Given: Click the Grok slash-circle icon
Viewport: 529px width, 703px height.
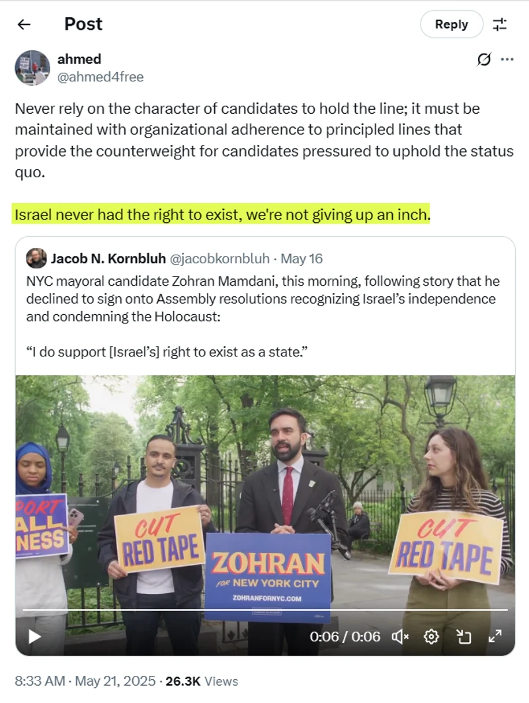Looking at the screenshot, I should (x=484, y=60).
